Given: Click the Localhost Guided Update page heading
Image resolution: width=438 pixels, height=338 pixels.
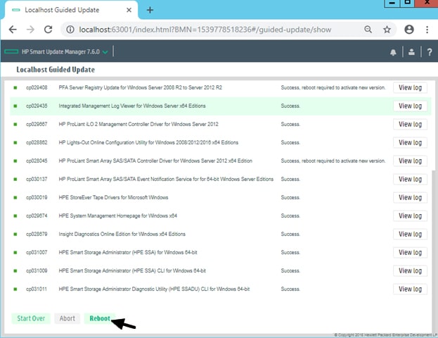Looking at the screenshot, I should coord(56,70).
